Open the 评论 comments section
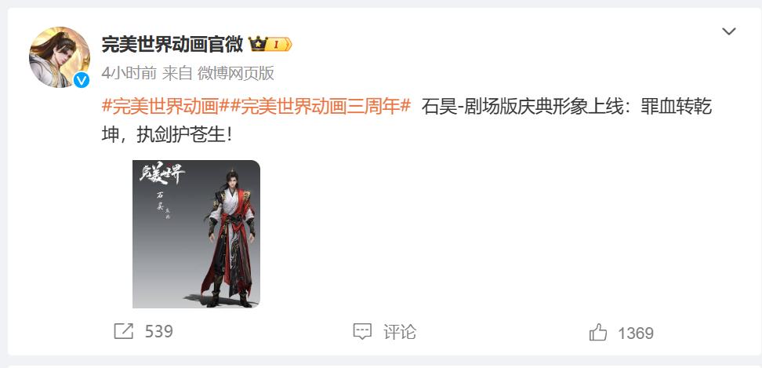The height and width of the screenshot is (368, 762). point(400,333)
